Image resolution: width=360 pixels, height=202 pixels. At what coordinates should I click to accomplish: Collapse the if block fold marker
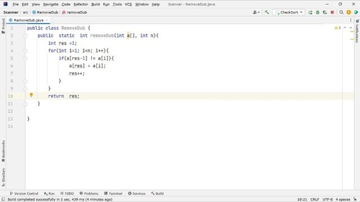tap(25, 58)
